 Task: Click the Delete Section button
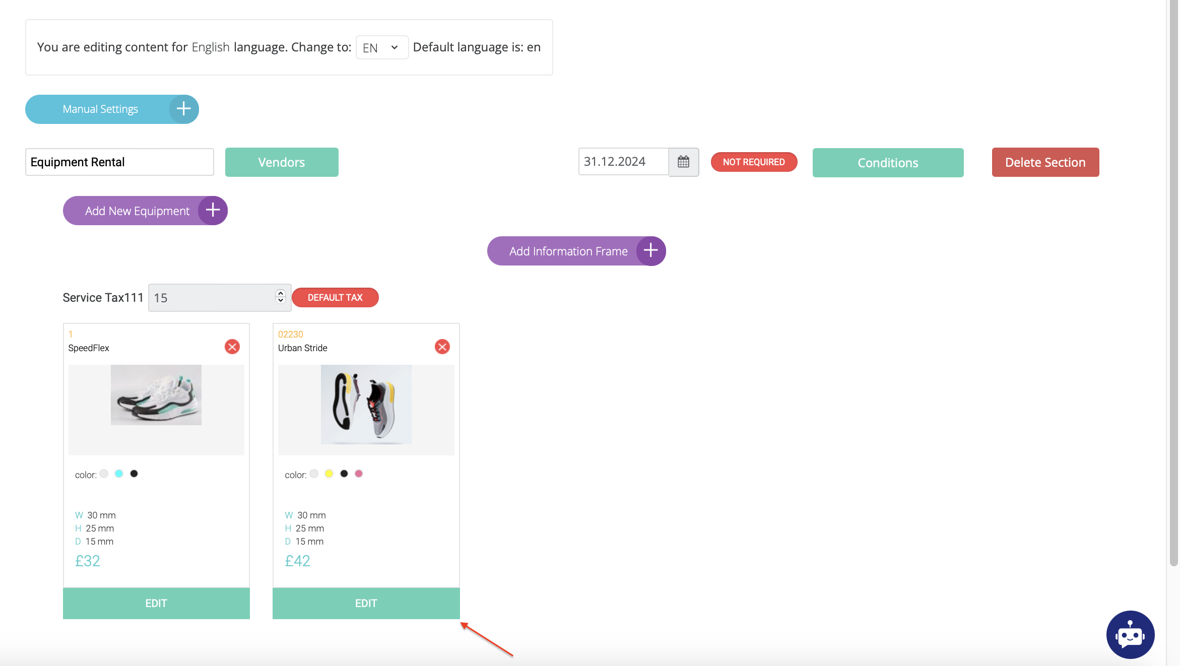pyautogui.click(x=1045, y=162)
